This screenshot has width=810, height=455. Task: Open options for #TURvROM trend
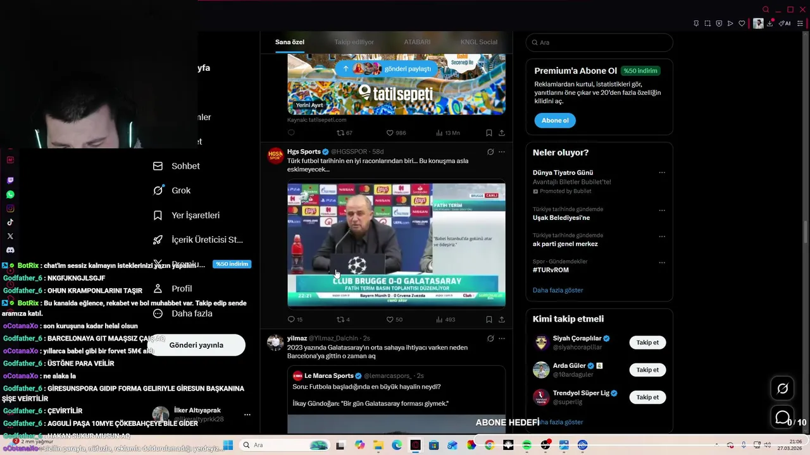pyautogui.click(x=662, y=262)
